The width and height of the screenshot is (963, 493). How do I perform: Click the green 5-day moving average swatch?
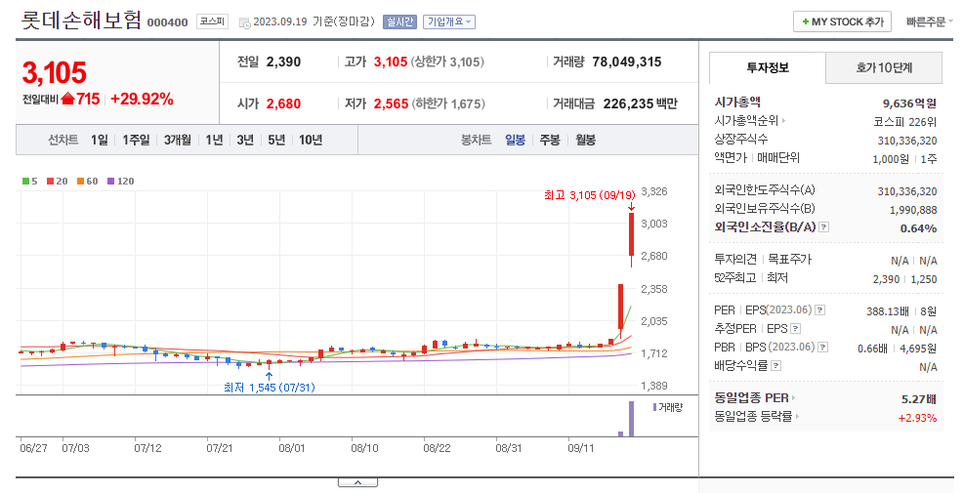pos(25,182)
